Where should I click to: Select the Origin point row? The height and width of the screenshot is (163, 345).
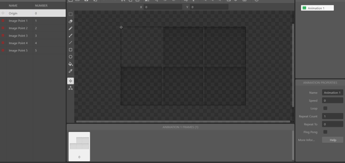pyautogui.click(x=33, y=13)
